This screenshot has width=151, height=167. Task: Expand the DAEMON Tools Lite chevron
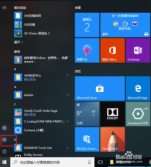point(67,148)
